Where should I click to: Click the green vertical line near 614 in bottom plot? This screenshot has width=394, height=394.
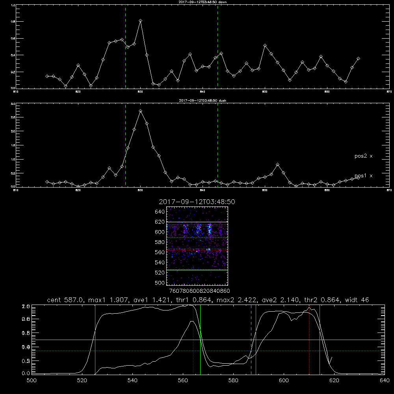click(320, 340)
